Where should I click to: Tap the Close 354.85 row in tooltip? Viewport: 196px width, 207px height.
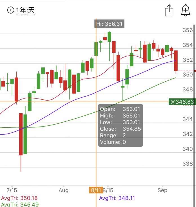point(120,129)
